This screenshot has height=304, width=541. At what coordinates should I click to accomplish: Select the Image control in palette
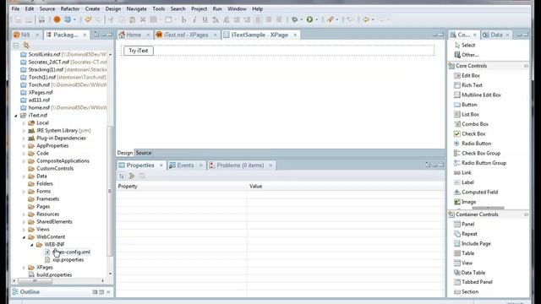click(x=465, y=202)
